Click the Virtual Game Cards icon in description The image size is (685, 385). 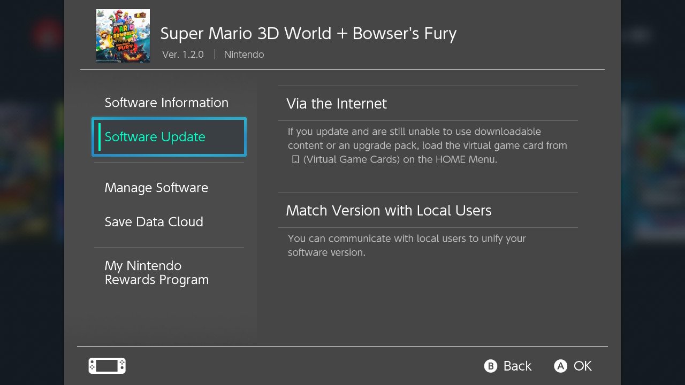[x=295, y=159]
